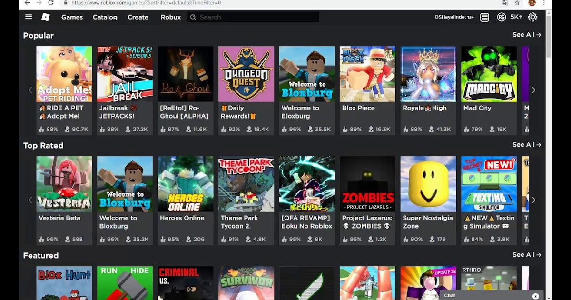Click the browser forward arrow
Viewport: 571px width, 300px height.
39,3
